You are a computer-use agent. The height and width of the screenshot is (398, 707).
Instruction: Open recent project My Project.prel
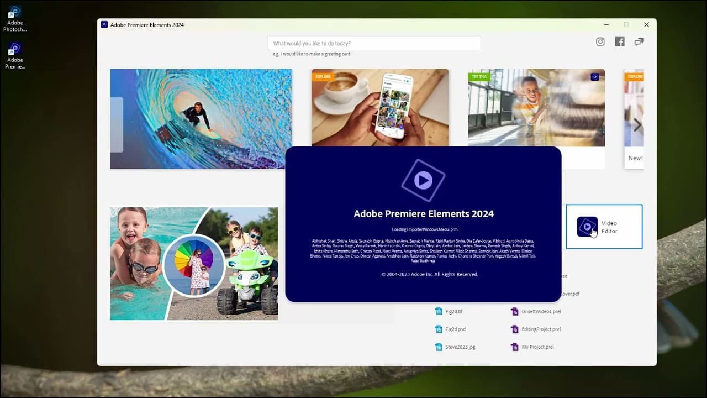[537, 347]
